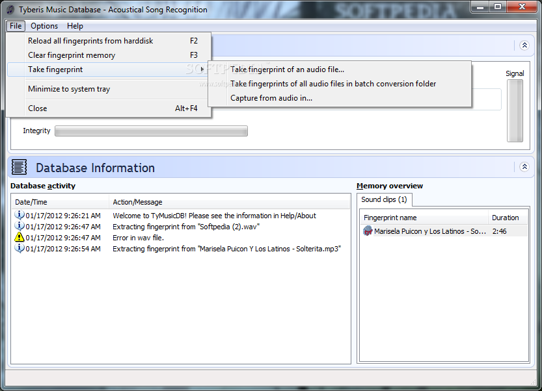Screen dimensions: 542x391
Task: Click the Database Information list icon
Action: pos(19,167)
